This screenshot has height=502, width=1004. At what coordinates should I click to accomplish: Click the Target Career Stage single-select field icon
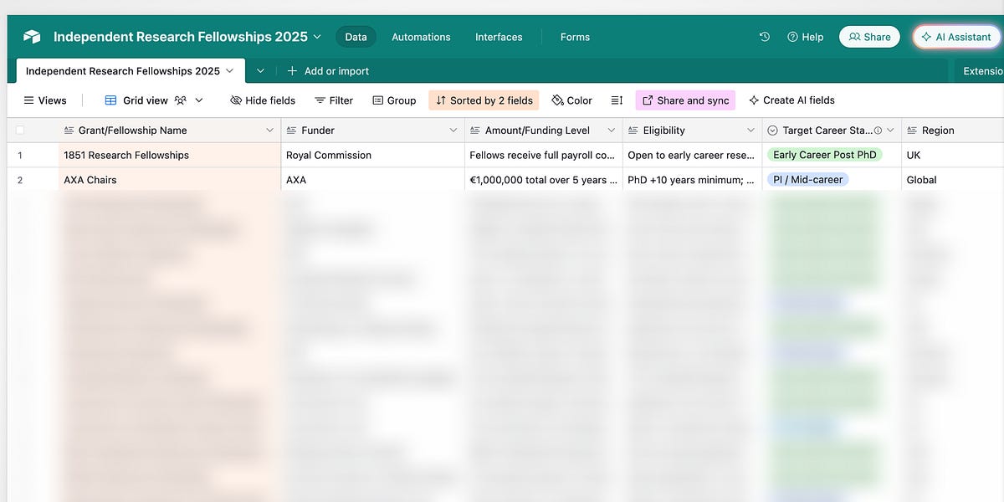coord(773,131)
